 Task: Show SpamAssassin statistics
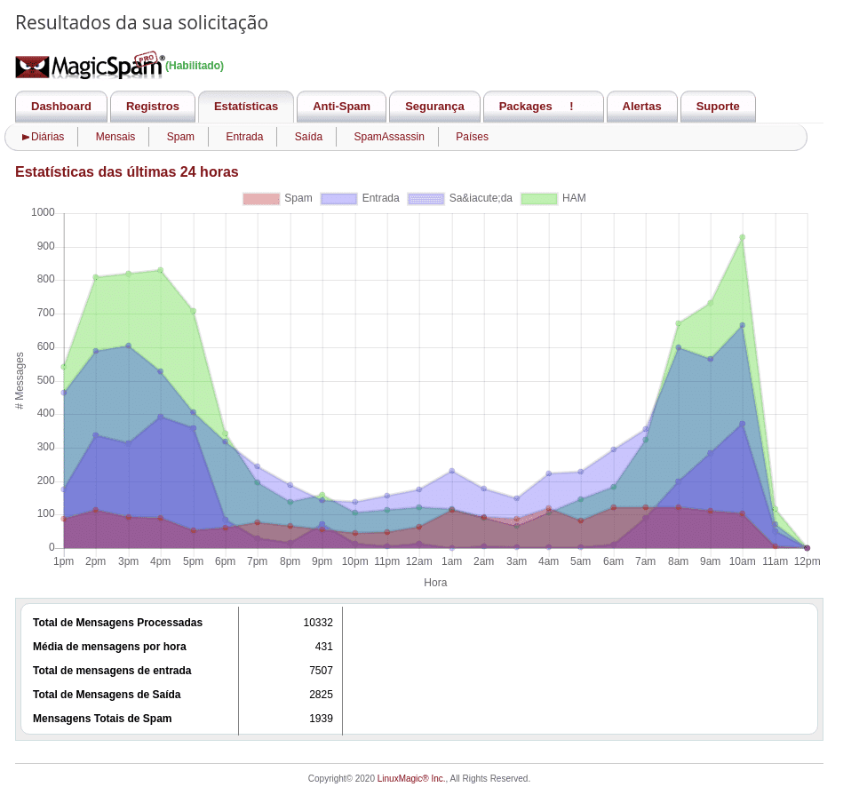point(389,137)
